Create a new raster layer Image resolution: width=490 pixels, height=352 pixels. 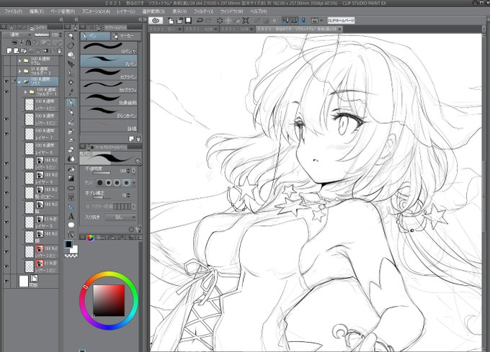(x=9, y=50)
